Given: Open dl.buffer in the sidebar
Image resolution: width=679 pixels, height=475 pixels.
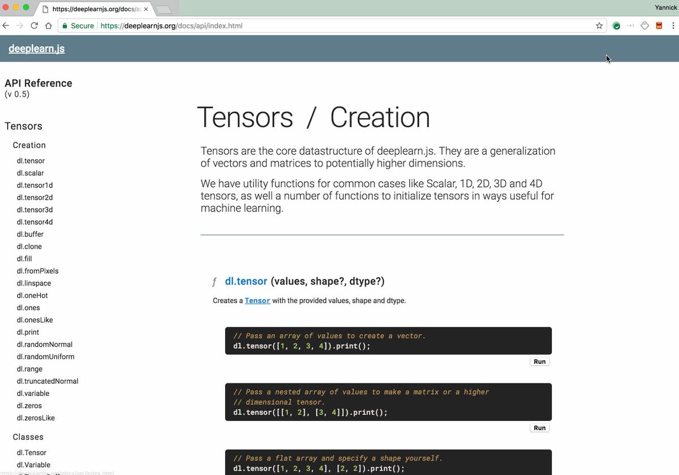Looking at the screenshot, I should click(30, 234).
